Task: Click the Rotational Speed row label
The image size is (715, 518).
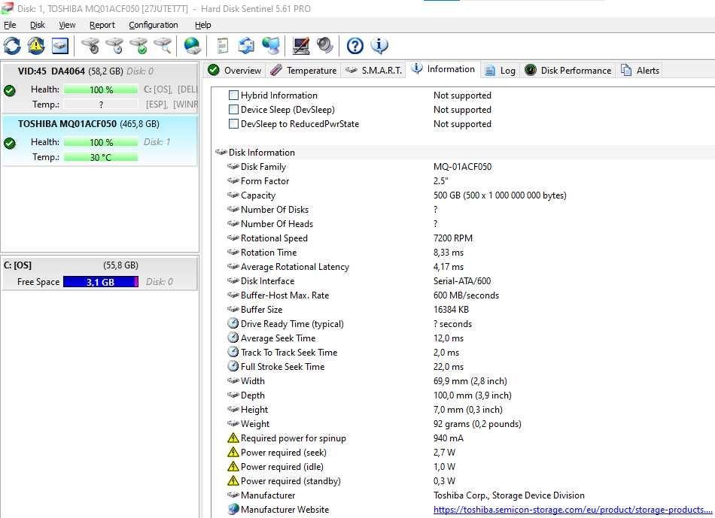Action: [274, 238]
